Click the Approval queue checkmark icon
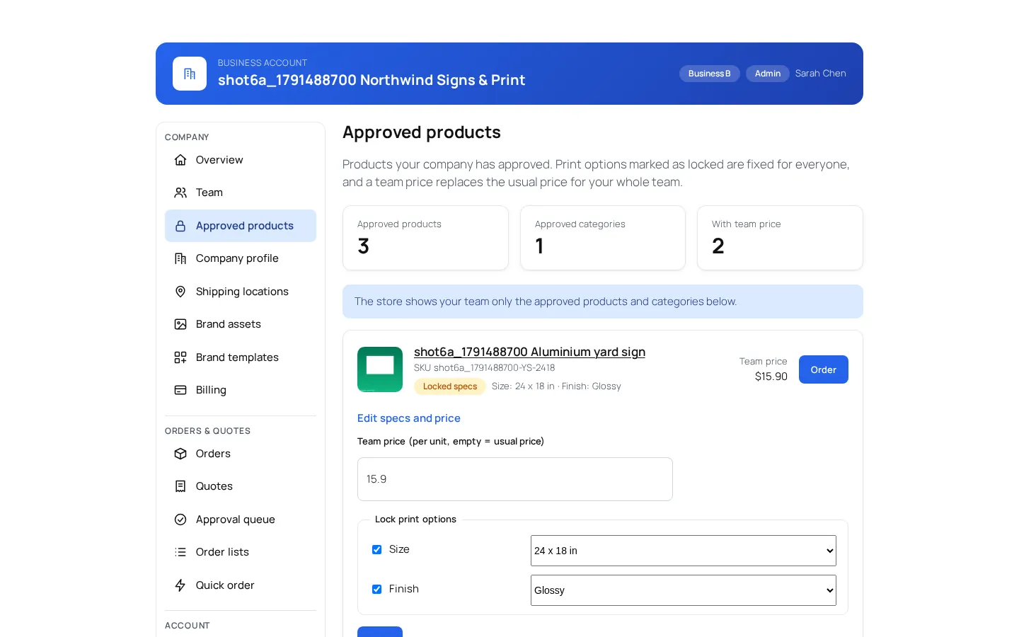 coord(180,520)
